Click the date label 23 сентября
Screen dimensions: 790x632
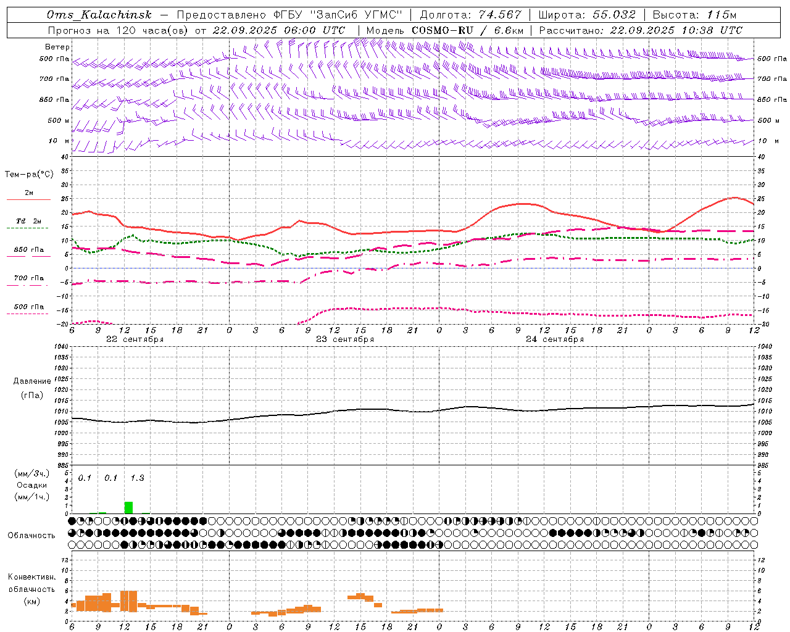tap(344, 339)
